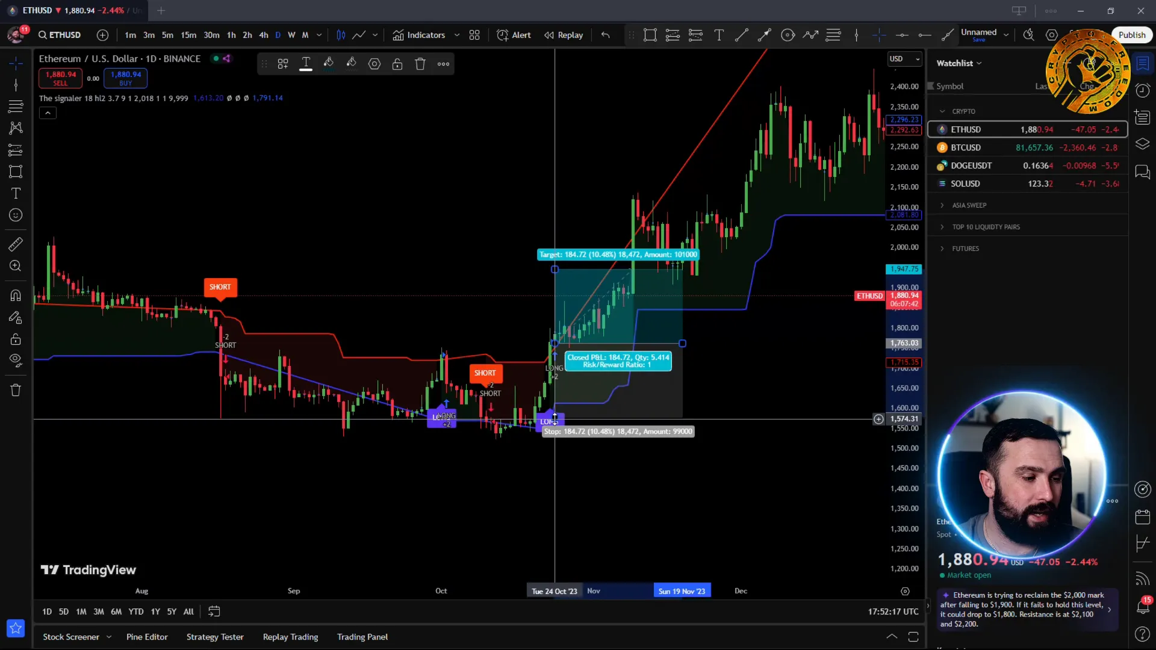1156x650 pixels.
Task: Remove objects with the left trash icon
Action: pyautogui.click(x=16, y=390)
